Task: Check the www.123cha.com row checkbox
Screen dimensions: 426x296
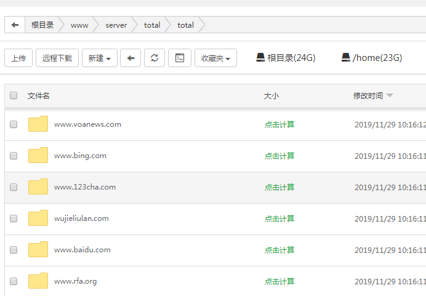Action: coord(14,187)
